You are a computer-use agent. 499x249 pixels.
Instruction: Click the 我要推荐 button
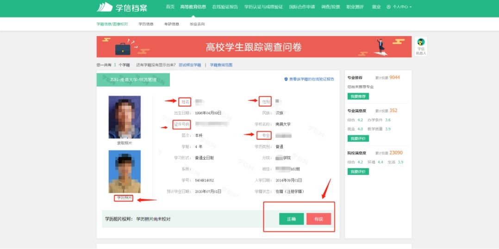358,96
